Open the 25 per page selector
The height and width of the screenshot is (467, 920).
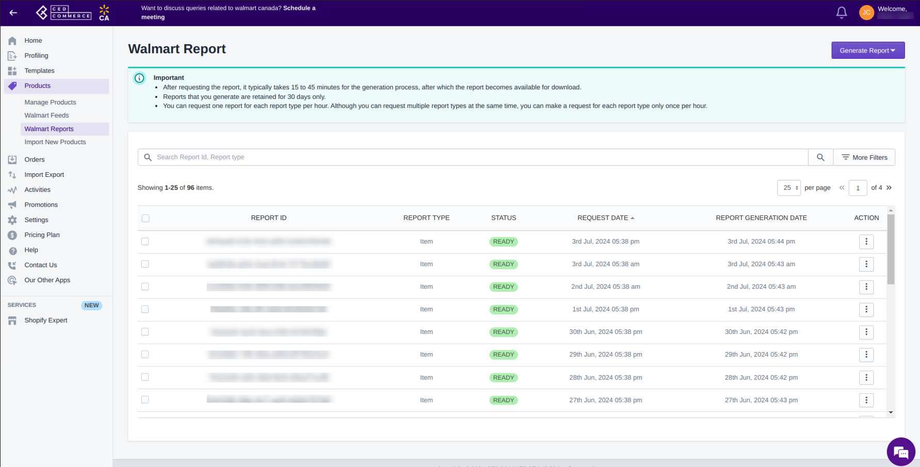(788, 188)
